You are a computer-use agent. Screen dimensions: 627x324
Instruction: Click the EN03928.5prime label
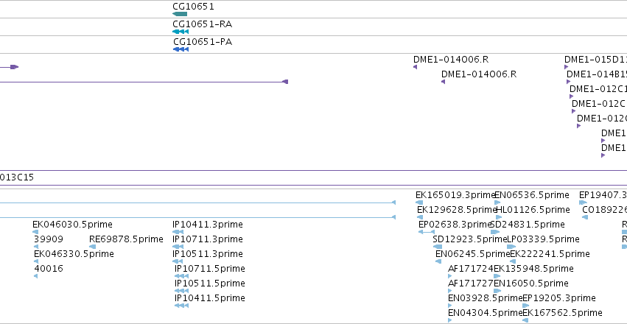point(486,298)
